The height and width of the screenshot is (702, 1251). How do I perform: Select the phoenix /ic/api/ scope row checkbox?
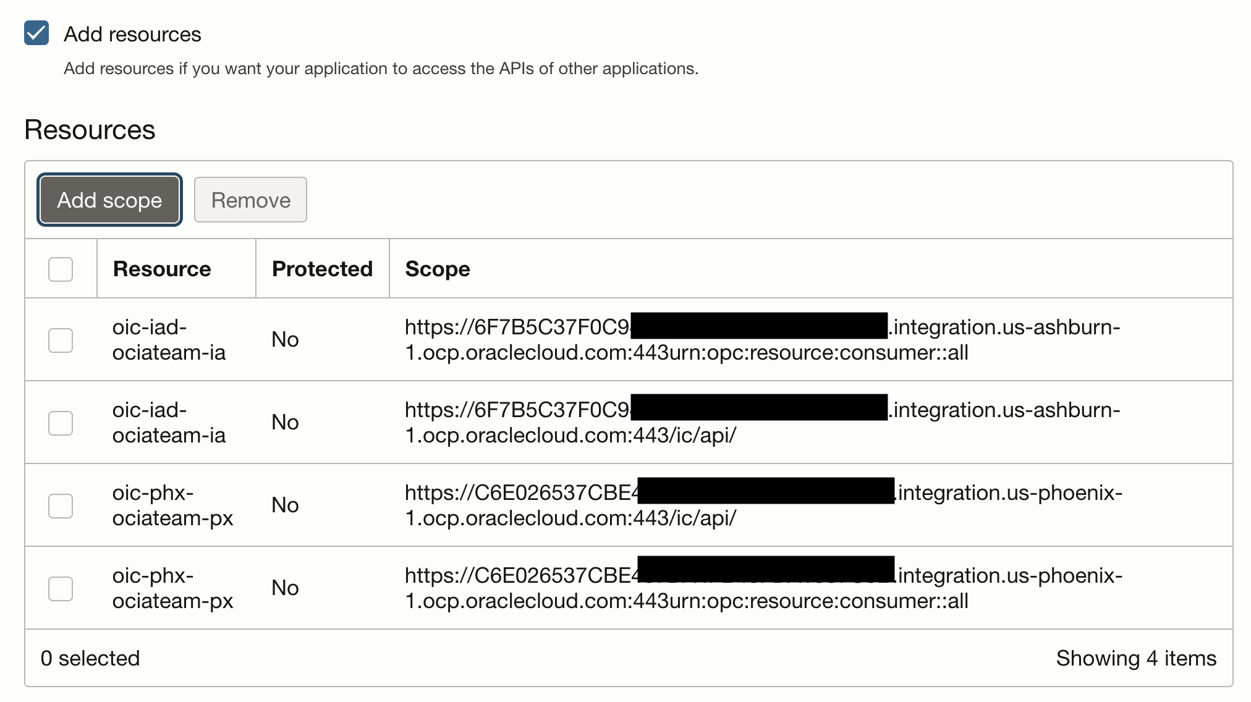pos(61,505)
